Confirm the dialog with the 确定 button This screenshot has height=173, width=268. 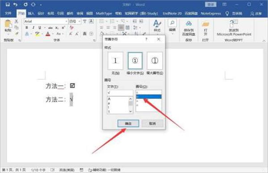click(x=128, y=124)
